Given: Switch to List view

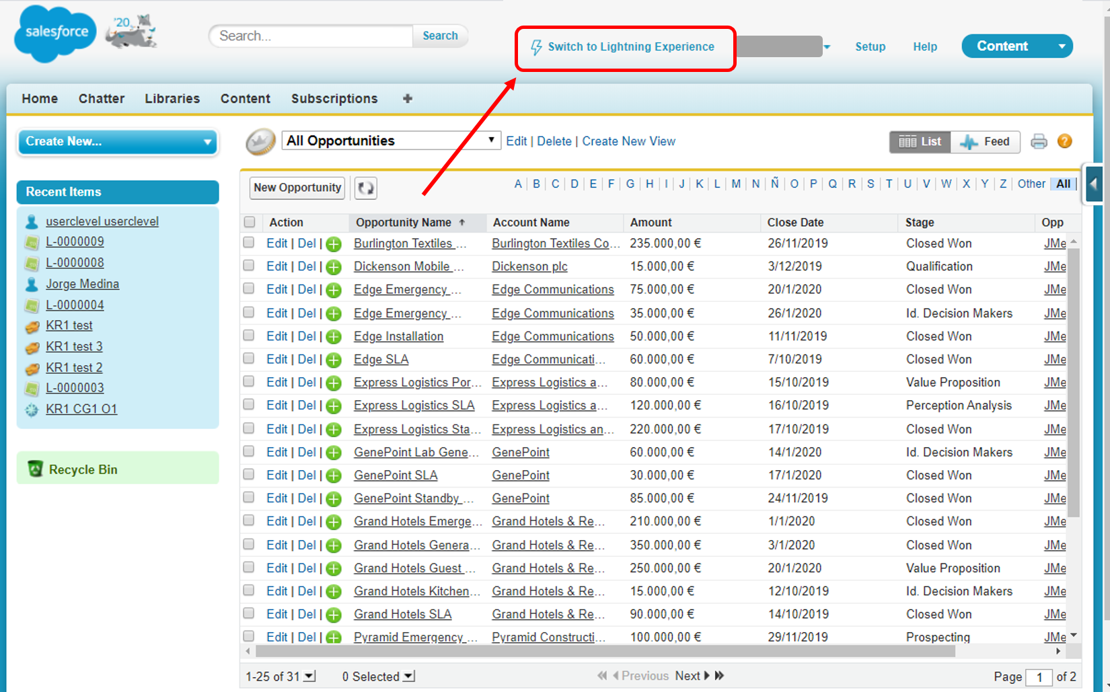Looking at the screenshot, I should click(x=920, y=142).
